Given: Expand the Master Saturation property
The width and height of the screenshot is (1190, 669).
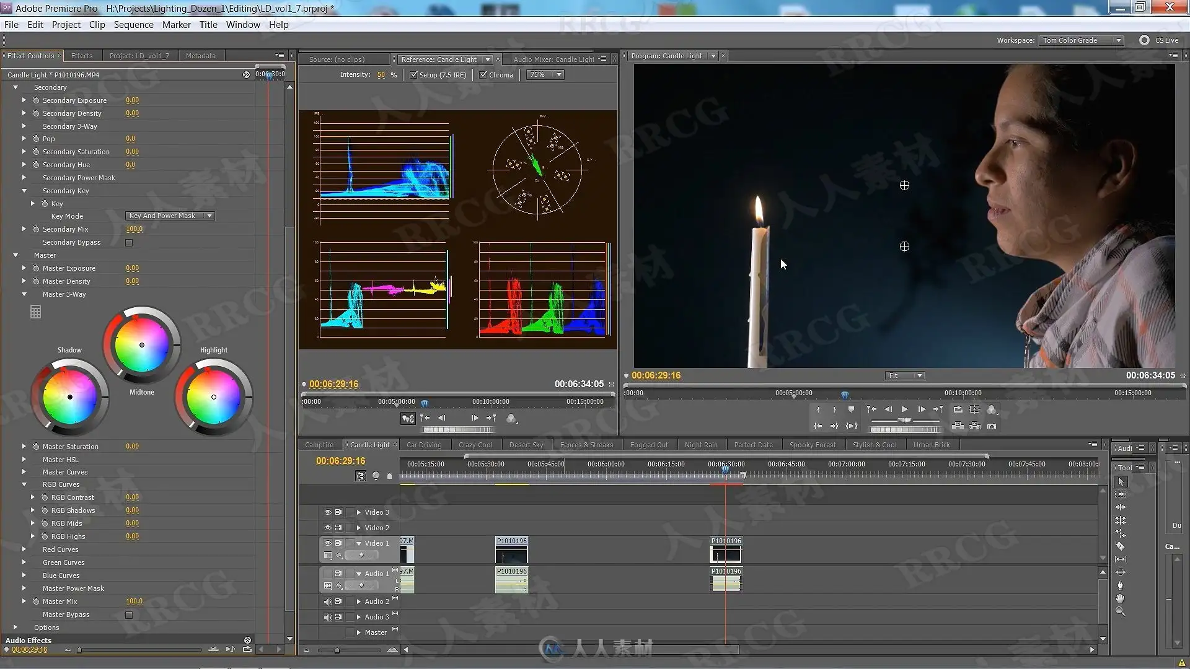Looking at the screenshot, I should pos(24,446).
